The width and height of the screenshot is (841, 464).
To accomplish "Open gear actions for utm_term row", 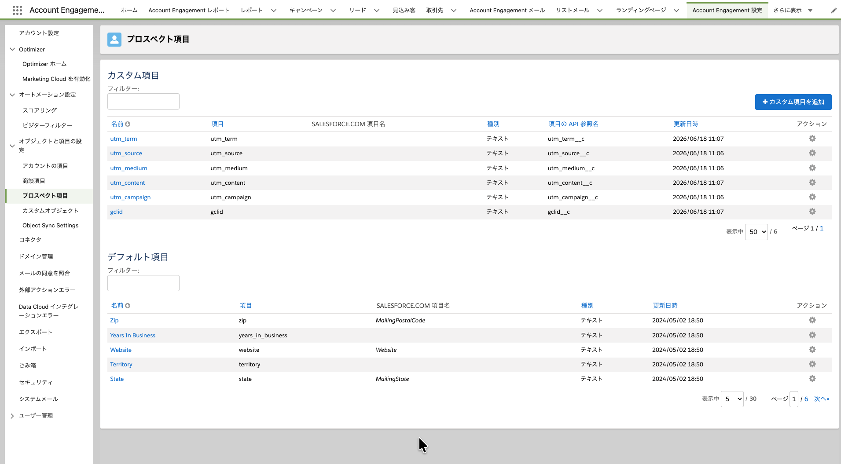I will 812,139.
